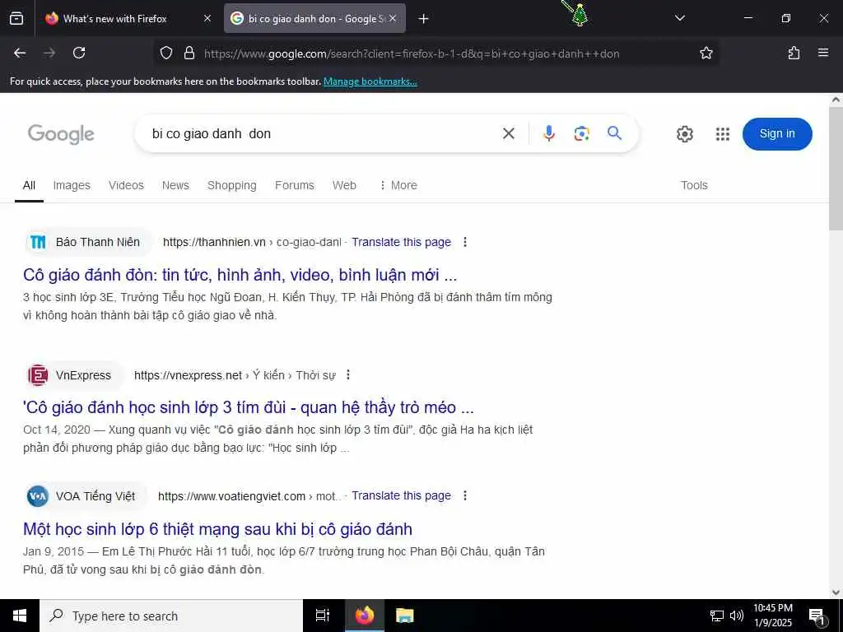Click Type here to search box

click(x=171, y=616)
